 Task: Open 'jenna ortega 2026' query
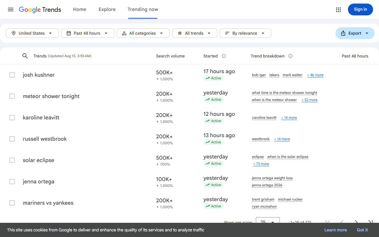pos(267,185)
